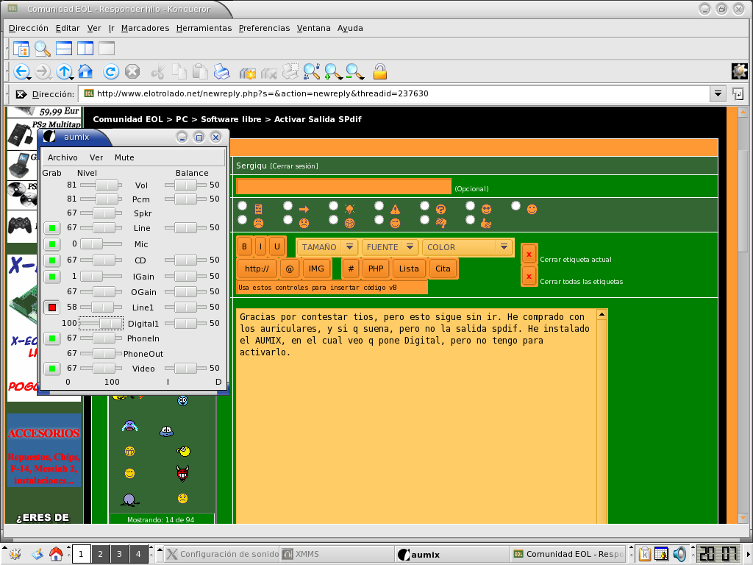753x565 pixels.
Task: Go back to the previous page
Action: (21, 71)
